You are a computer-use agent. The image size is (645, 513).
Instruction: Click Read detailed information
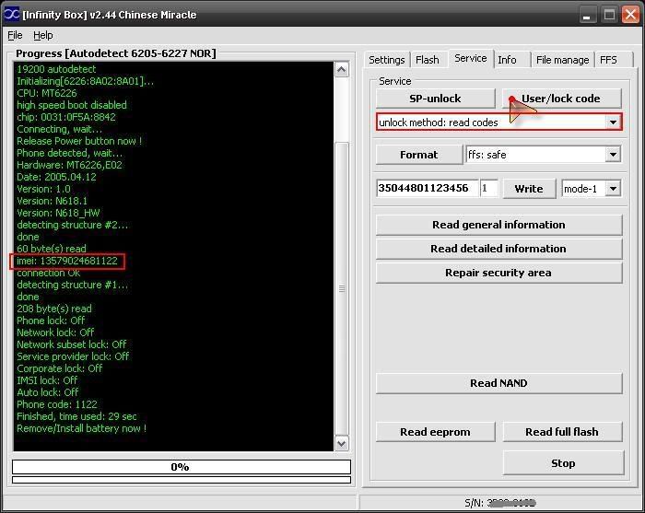point(498,249)
